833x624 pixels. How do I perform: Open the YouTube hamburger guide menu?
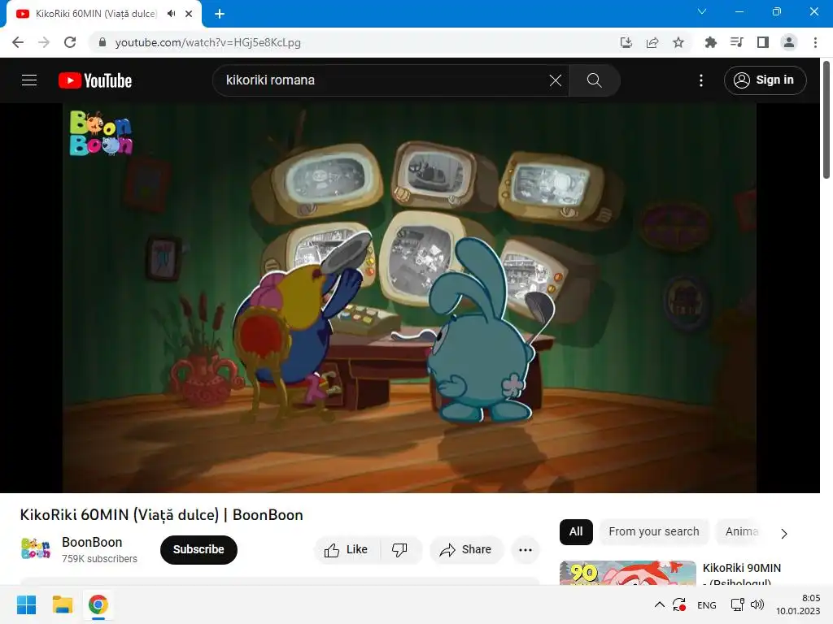tap(29, 80)
